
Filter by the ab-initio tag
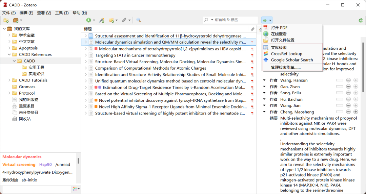[x=29, y=180]
